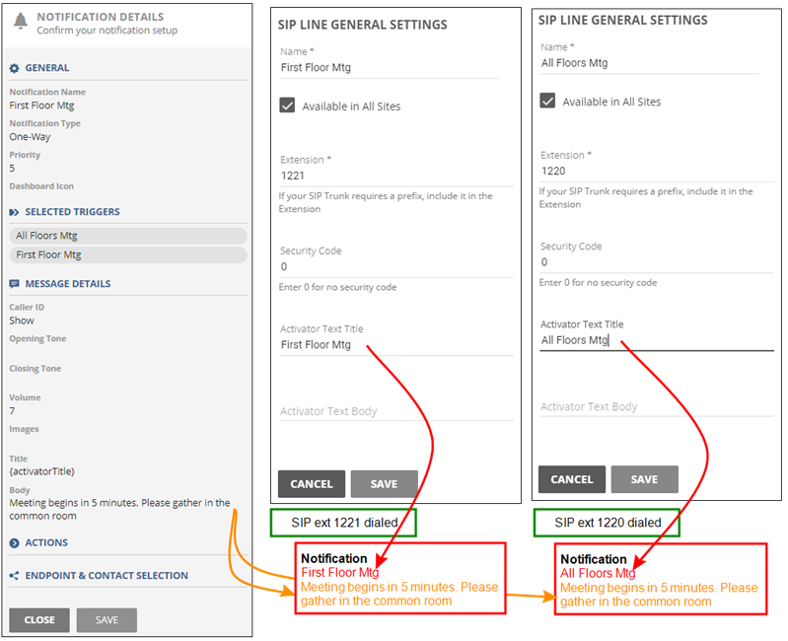Viewport: 788px width, 641px height.
Task: Open the SELECTED TRIGGERS section header
Action: (72, 212)
